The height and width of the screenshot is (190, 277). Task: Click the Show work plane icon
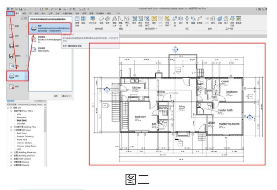coord(226,20)
